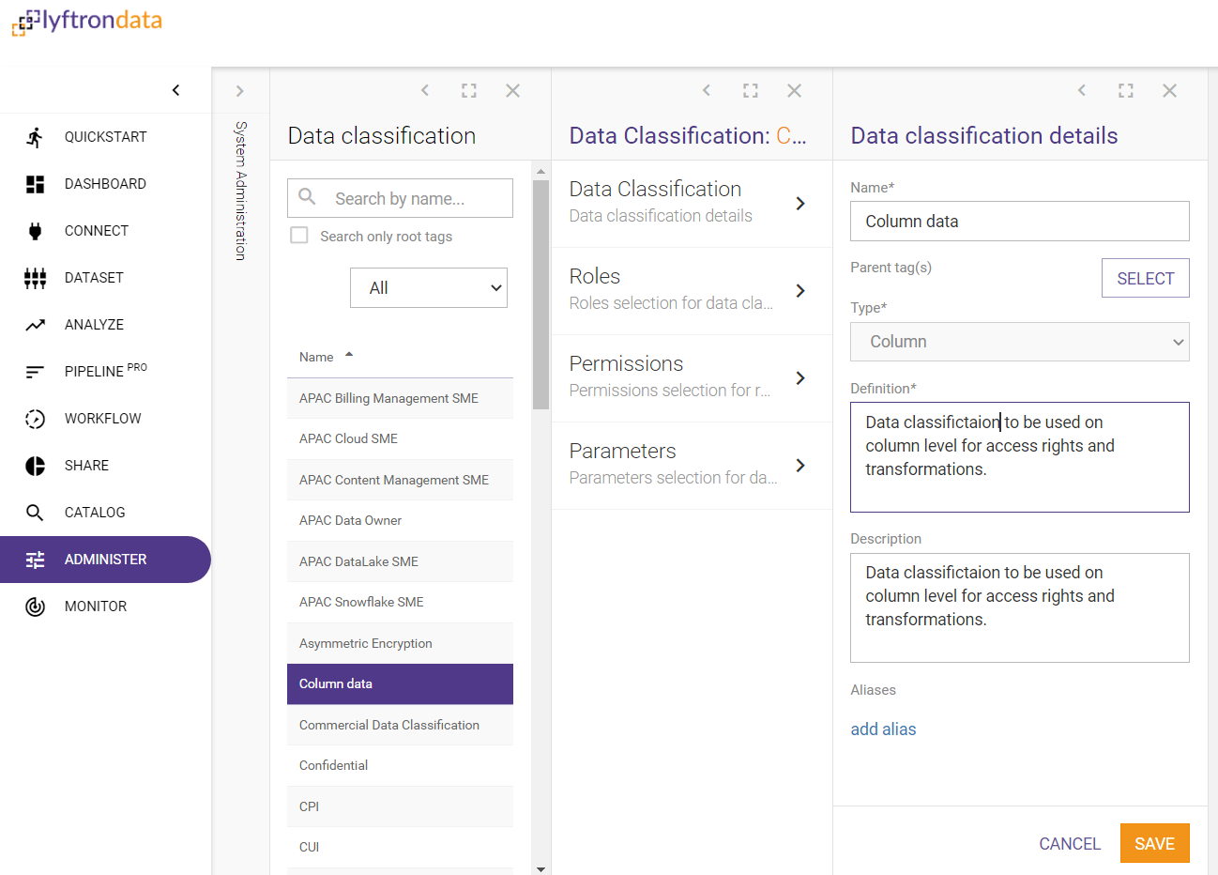Select APAC Content Management SME row
Image resolution: width=1218 pixels, height=875 pixels.
pos(400,480)
